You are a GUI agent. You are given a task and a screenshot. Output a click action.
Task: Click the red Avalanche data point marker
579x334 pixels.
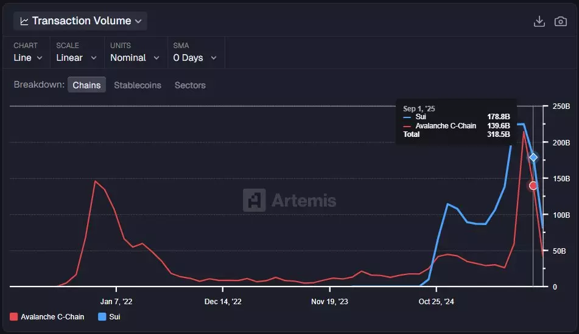point(533,186)
